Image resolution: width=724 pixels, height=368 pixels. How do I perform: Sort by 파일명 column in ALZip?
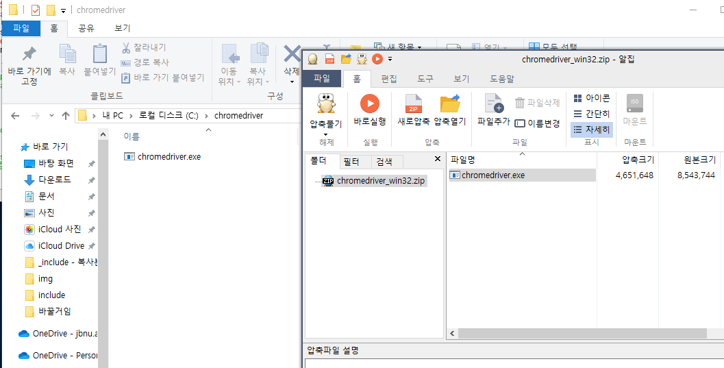[522, 160]
